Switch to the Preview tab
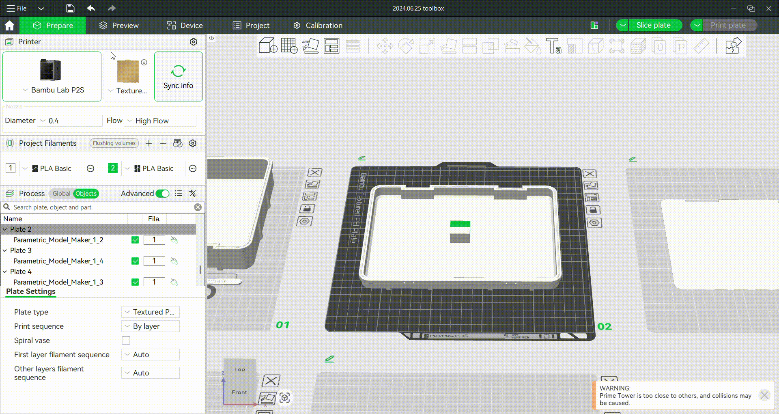The image size is (779, 414). point(119,26)
